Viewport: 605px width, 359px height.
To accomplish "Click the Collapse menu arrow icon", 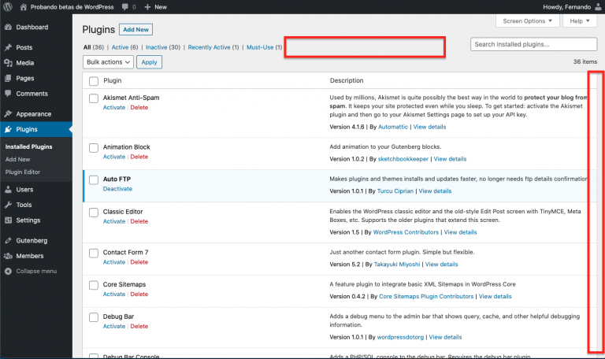I will point(8,271).
